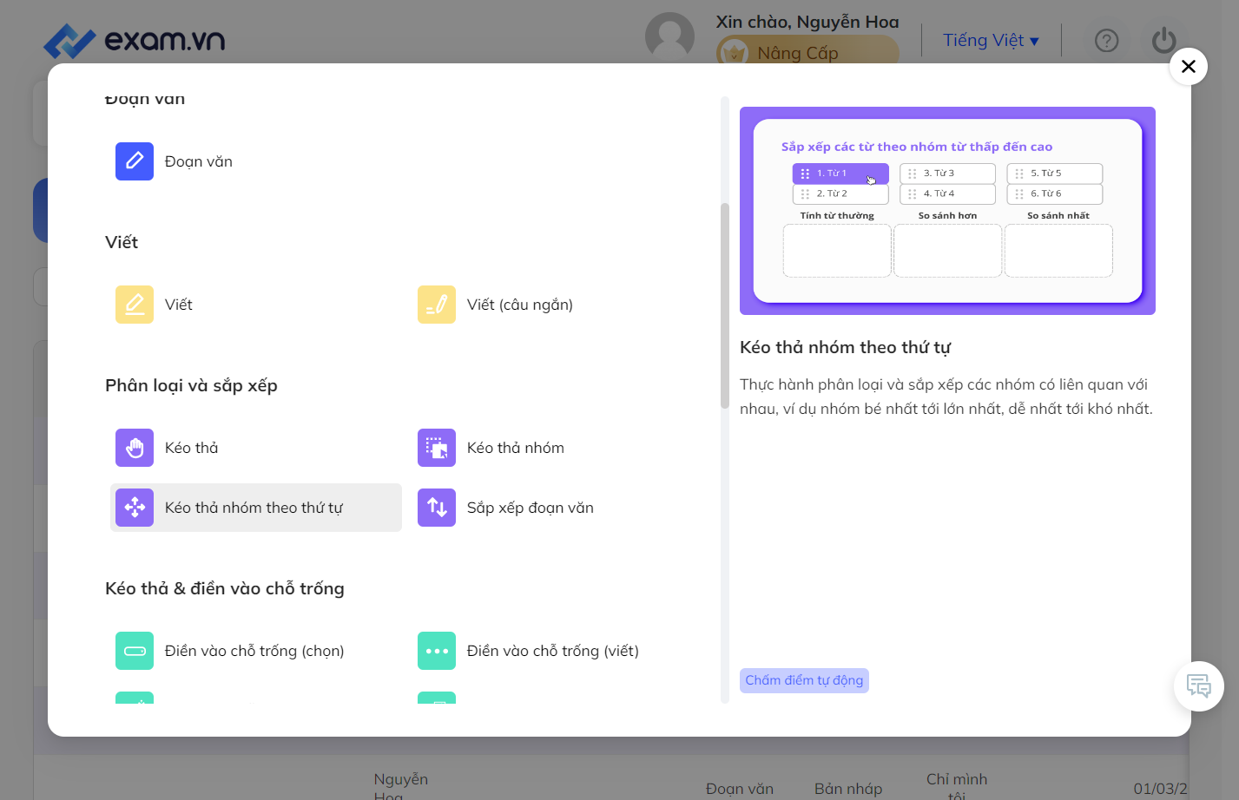Choose the Đoạn văn question type label
This screenshot has height=800, width=1239.
pyautogui.click(x=199, y=161)
